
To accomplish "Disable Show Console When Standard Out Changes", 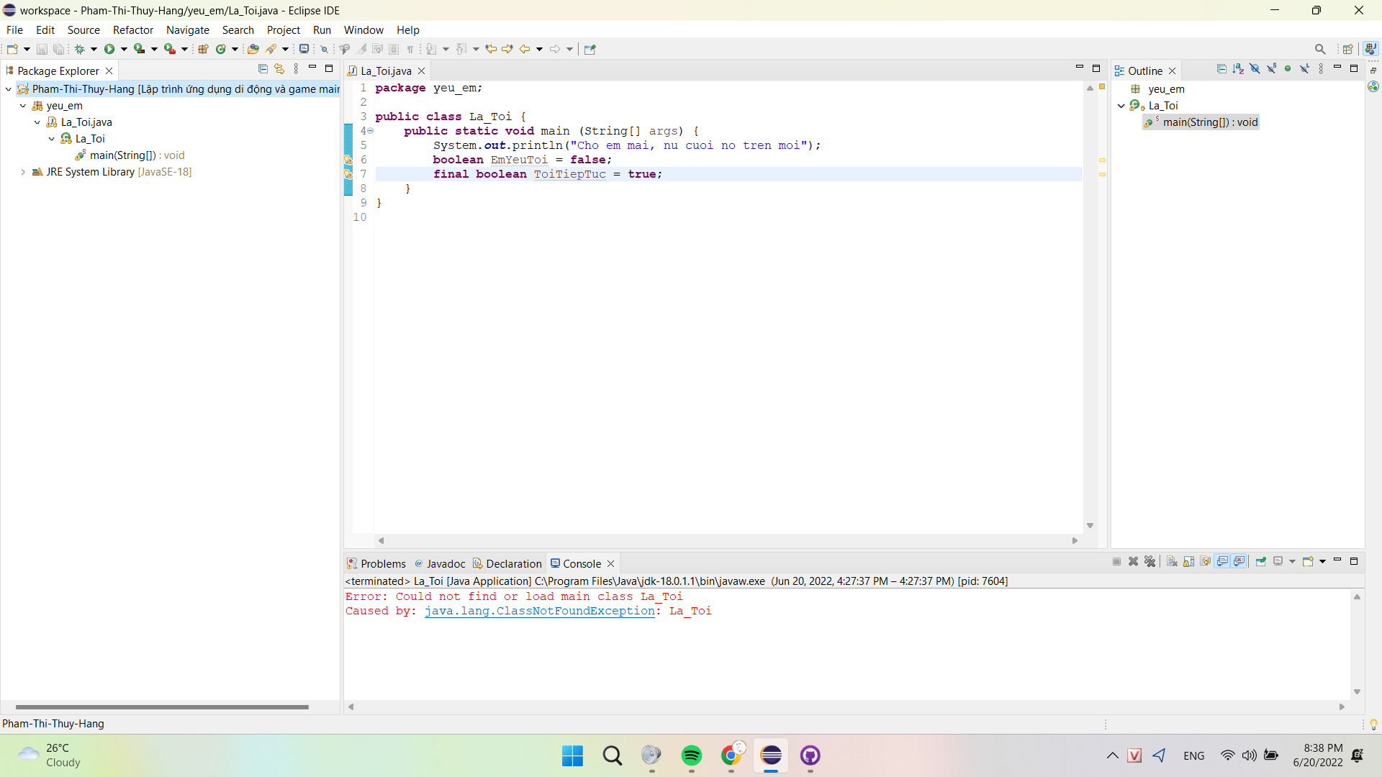I will [1223, 562].
